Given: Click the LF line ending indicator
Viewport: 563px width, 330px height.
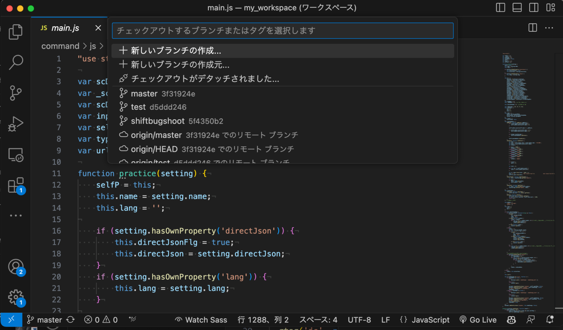Looking at the screenshot, I should point(385,319).
